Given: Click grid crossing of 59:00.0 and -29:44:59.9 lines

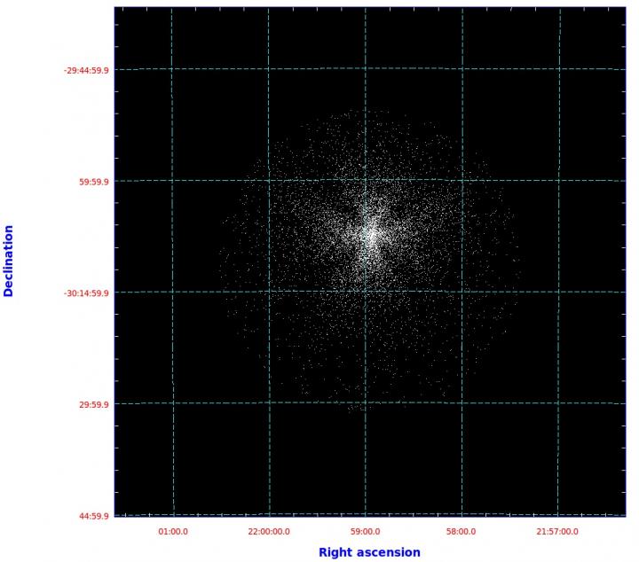Looking at the screenshot, I should tap(365, 69).
